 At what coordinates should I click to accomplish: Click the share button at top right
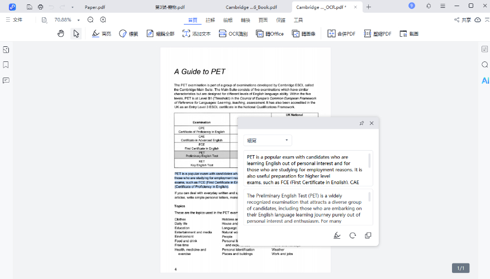[462, 20]
